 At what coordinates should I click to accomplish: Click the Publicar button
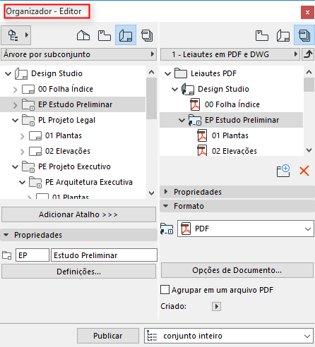108,336
